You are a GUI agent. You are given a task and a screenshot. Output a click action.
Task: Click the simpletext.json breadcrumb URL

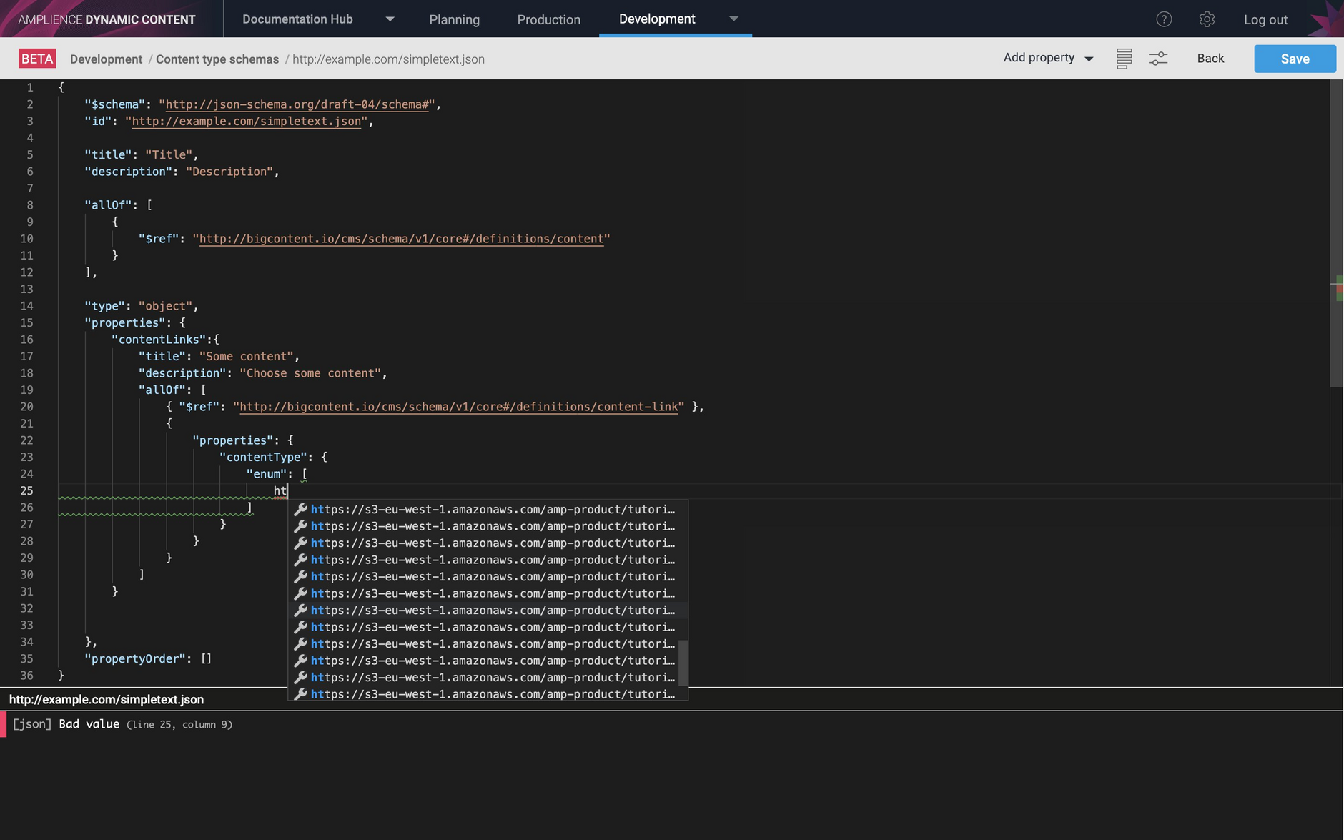(388, 59)
